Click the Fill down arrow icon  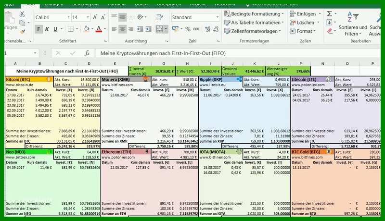tap(329, 23)
